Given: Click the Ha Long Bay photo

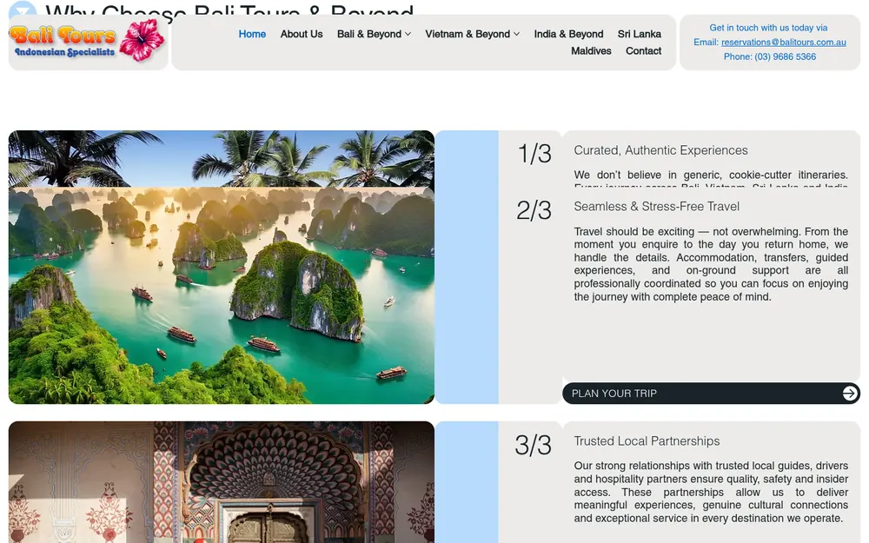Looking at the screenshot, I should coord(221,295).
